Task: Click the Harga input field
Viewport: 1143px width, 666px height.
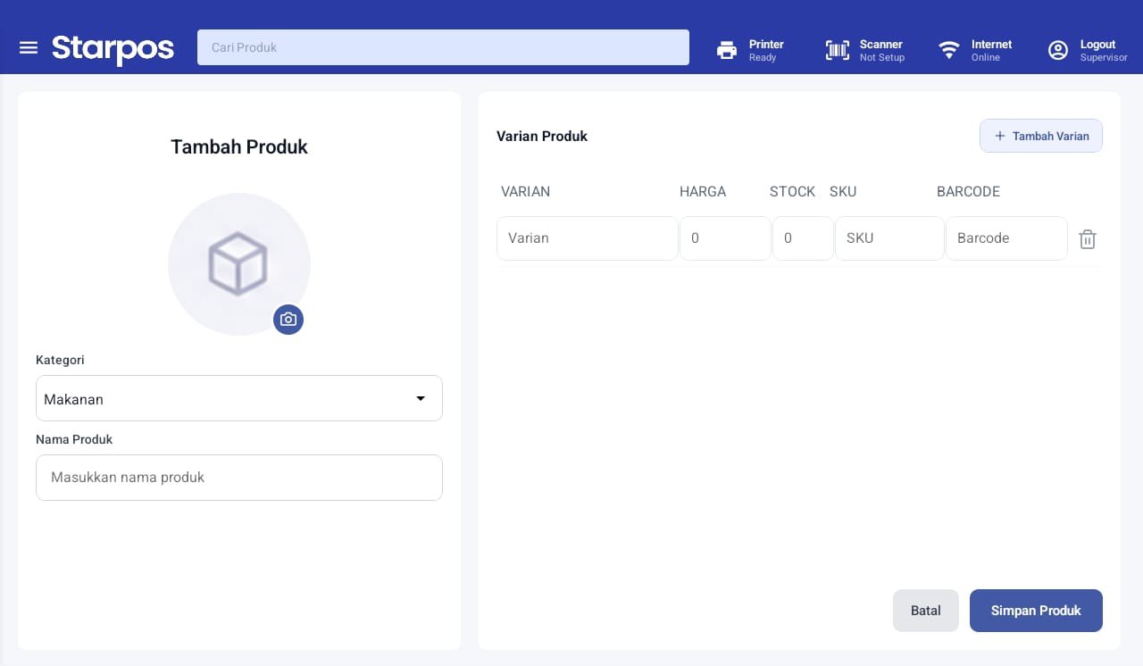Action: [x=725, y=238]
